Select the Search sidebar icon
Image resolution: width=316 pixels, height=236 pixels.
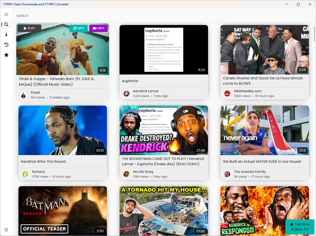pyautogui.click(x=6, y=25)
